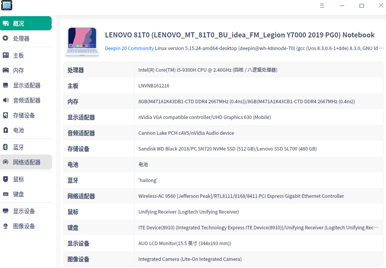Select Sandisk WD Black NVMe SSD value
Screen dimensions: 386x268
point(227,149)
